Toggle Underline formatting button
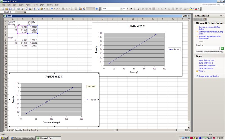The image size is (225, 140). click(138, 9)
